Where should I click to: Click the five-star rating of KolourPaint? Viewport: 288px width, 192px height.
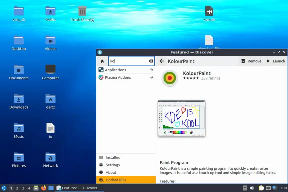point(191,78)
